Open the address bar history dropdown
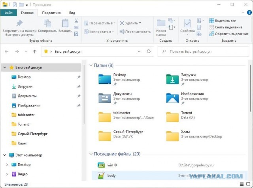This screenshot has height=188, width=253. point(139,52)
